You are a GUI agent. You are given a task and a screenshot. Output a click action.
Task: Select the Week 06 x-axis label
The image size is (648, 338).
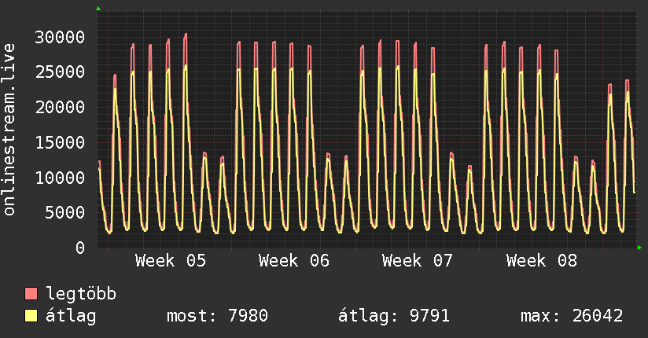[294, 261]
